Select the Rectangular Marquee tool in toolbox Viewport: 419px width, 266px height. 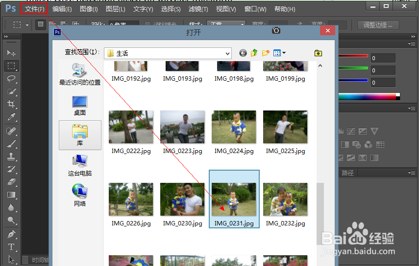[11, 66]
